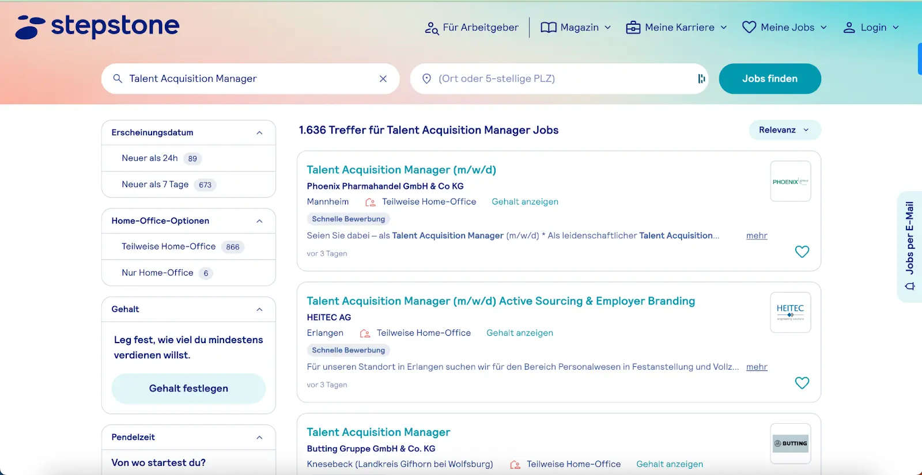Click the location pin icon
922x475 pixels.
426,79
